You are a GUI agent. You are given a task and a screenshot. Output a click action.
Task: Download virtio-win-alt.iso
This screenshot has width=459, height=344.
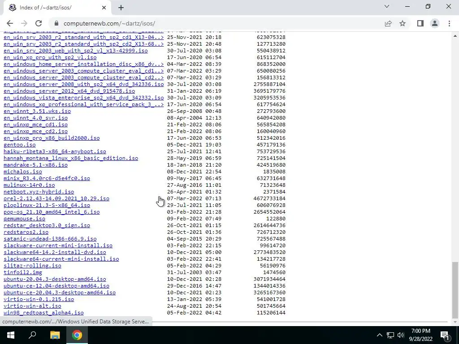32,306
